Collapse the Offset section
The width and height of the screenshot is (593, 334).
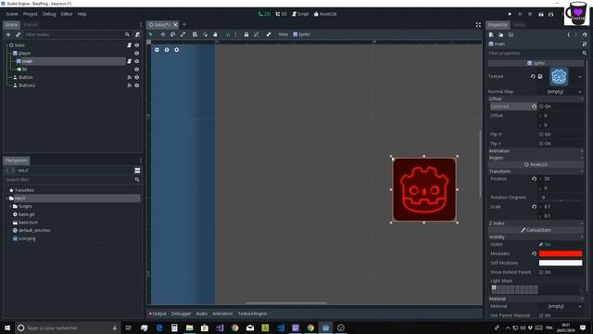pos(536,99)
